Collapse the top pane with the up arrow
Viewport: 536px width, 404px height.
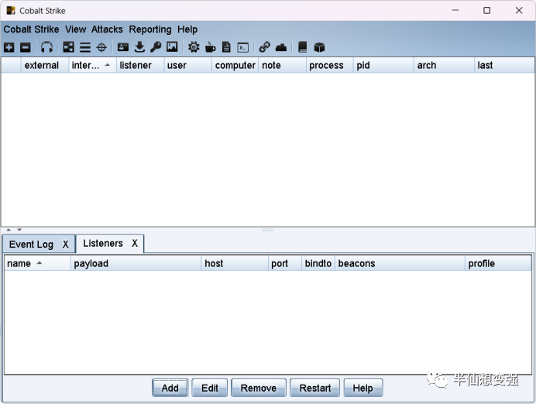9,230
